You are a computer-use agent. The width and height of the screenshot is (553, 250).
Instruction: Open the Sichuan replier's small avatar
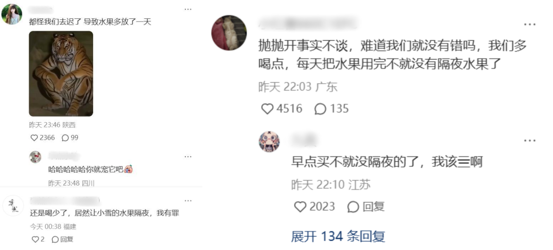tap(35, 156)
